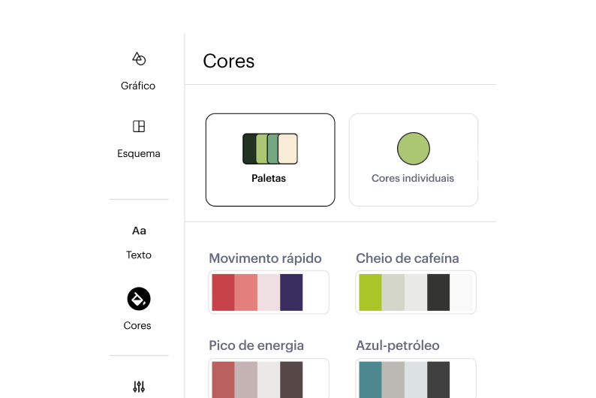Screen dimensions: 596x398
Task: Pick the red swatch in Movimento rápido
Action: click(224, 292)
